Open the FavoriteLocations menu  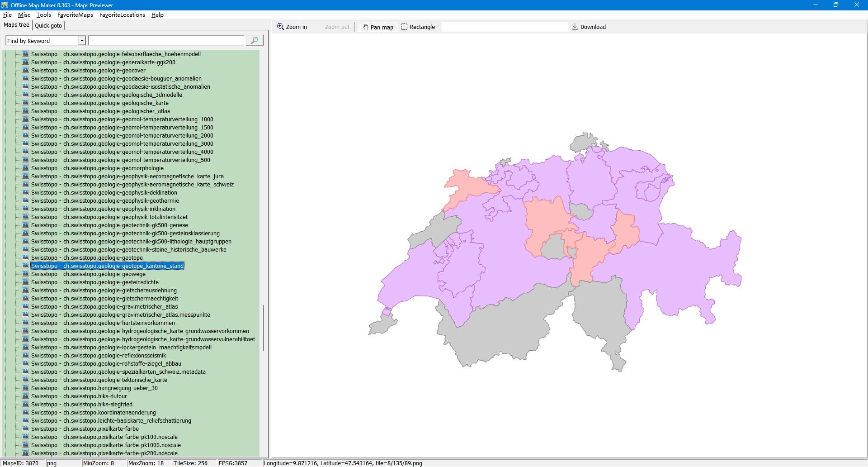pyautogui.click(x=122, y=15)
